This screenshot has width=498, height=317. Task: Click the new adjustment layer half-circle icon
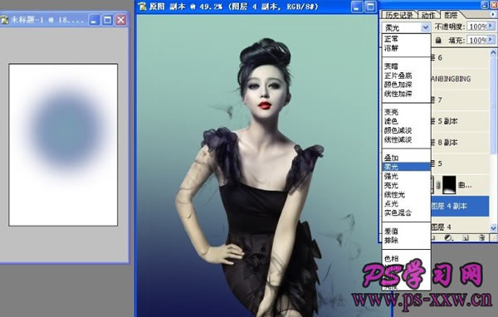coord(448,237)
